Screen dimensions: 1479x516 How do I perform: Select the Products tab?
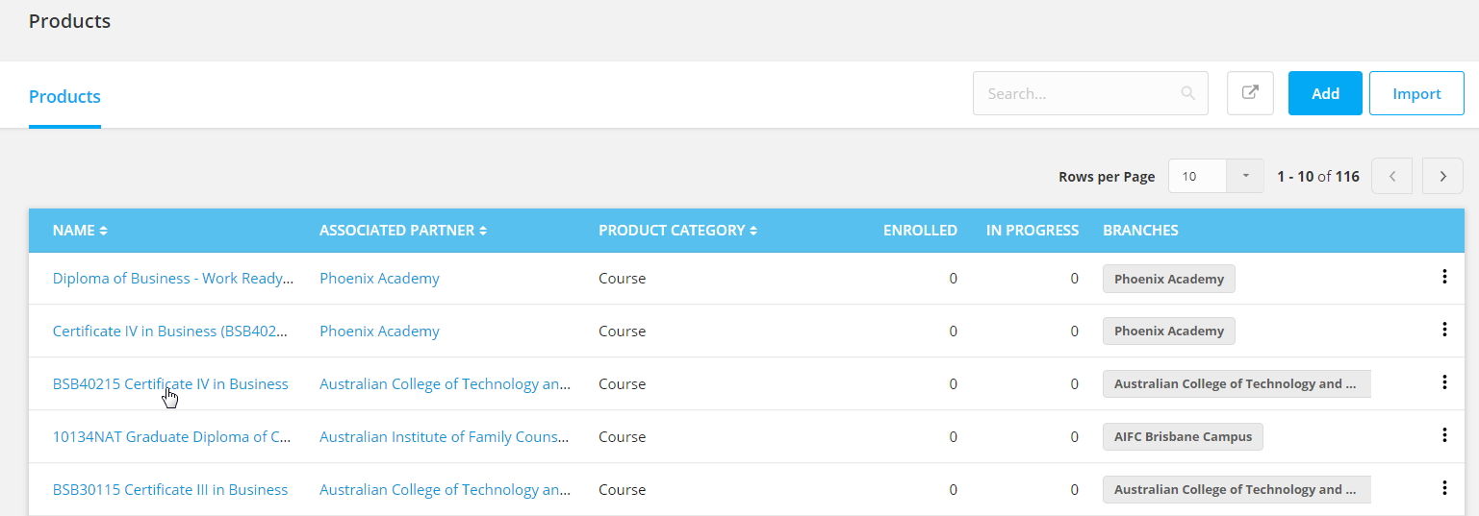[64, 97]
